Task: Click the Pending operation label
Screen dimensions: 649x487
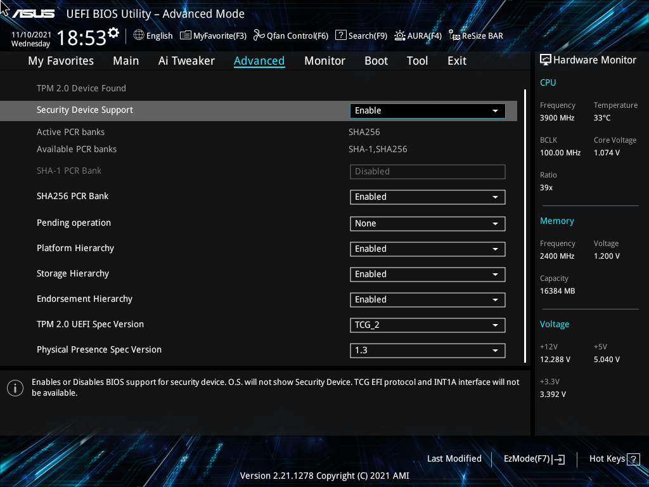Action: pyautogui.click(x=74, y=223)
